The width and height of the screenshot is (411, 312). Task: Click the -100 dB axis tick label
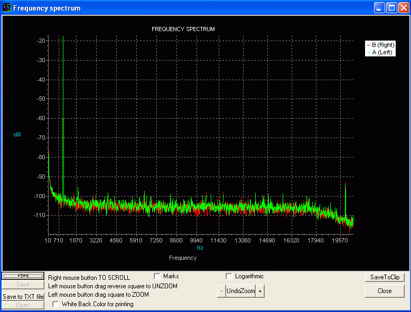[40, 196]
